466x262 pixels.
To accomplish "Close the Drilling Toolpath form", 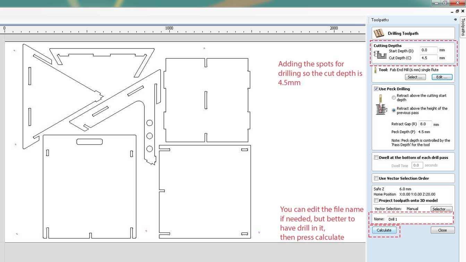I will click(442, 230).
